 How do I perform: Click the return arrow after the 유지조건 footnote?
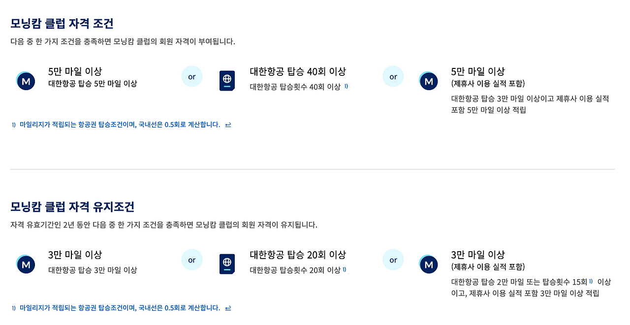tap(228, 308)
